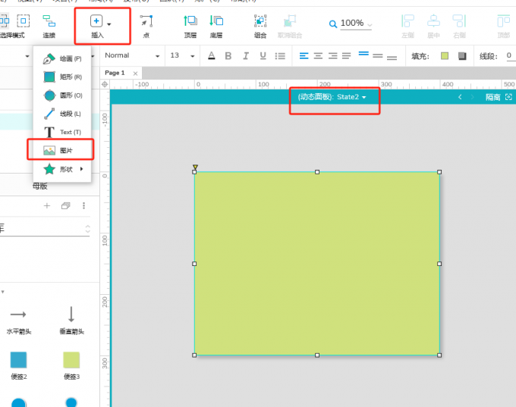Switch to the Page 1 tab

click(x=115, y=73)
